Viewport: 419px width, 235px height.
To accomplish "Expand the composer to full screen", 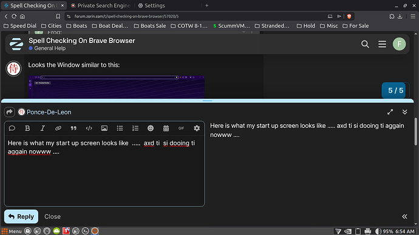I will 390,112.
